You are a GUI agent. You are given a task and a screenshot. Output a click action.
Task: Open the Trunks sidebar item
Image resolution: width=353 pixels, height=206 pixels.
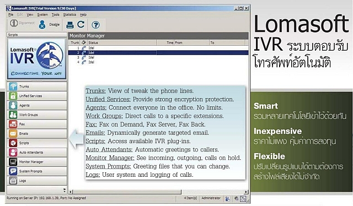click(x=37, y=86)
